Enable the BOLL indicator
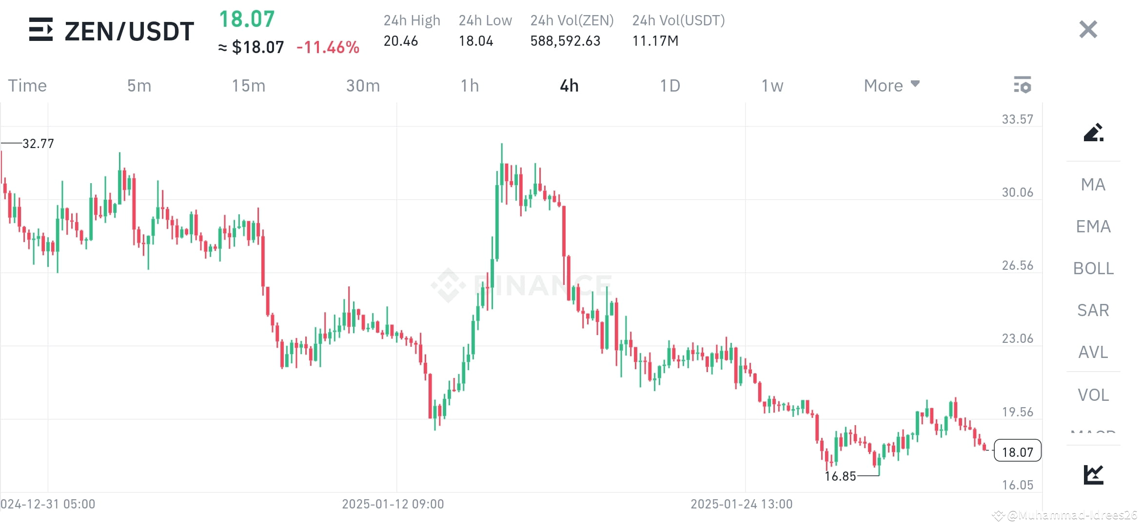 [x=1093, y=268]
